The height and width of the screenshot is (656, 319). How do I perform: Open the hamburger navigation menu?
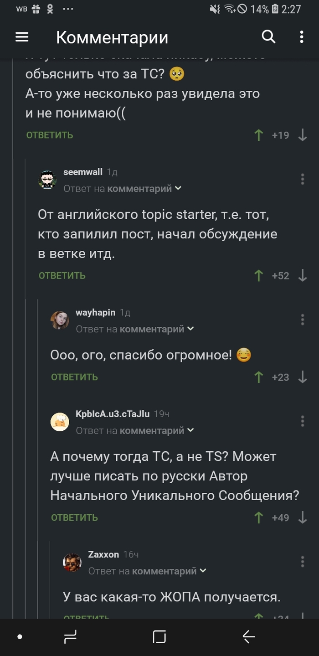click(x=22, y=37)
